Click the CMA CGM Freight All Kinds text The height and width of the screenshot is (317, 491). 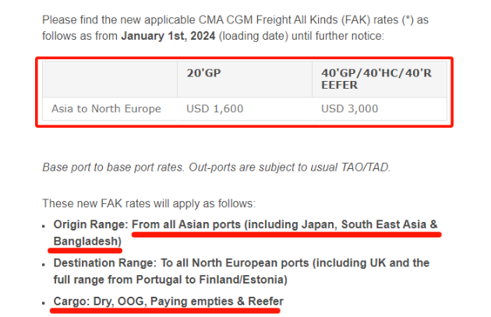(268, 20)
